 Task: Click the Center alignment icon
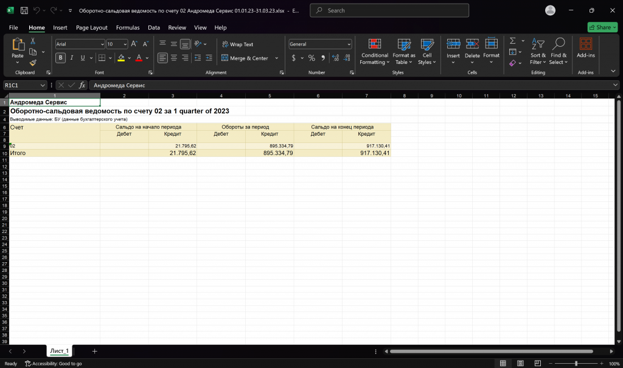[x=173, y=58]
